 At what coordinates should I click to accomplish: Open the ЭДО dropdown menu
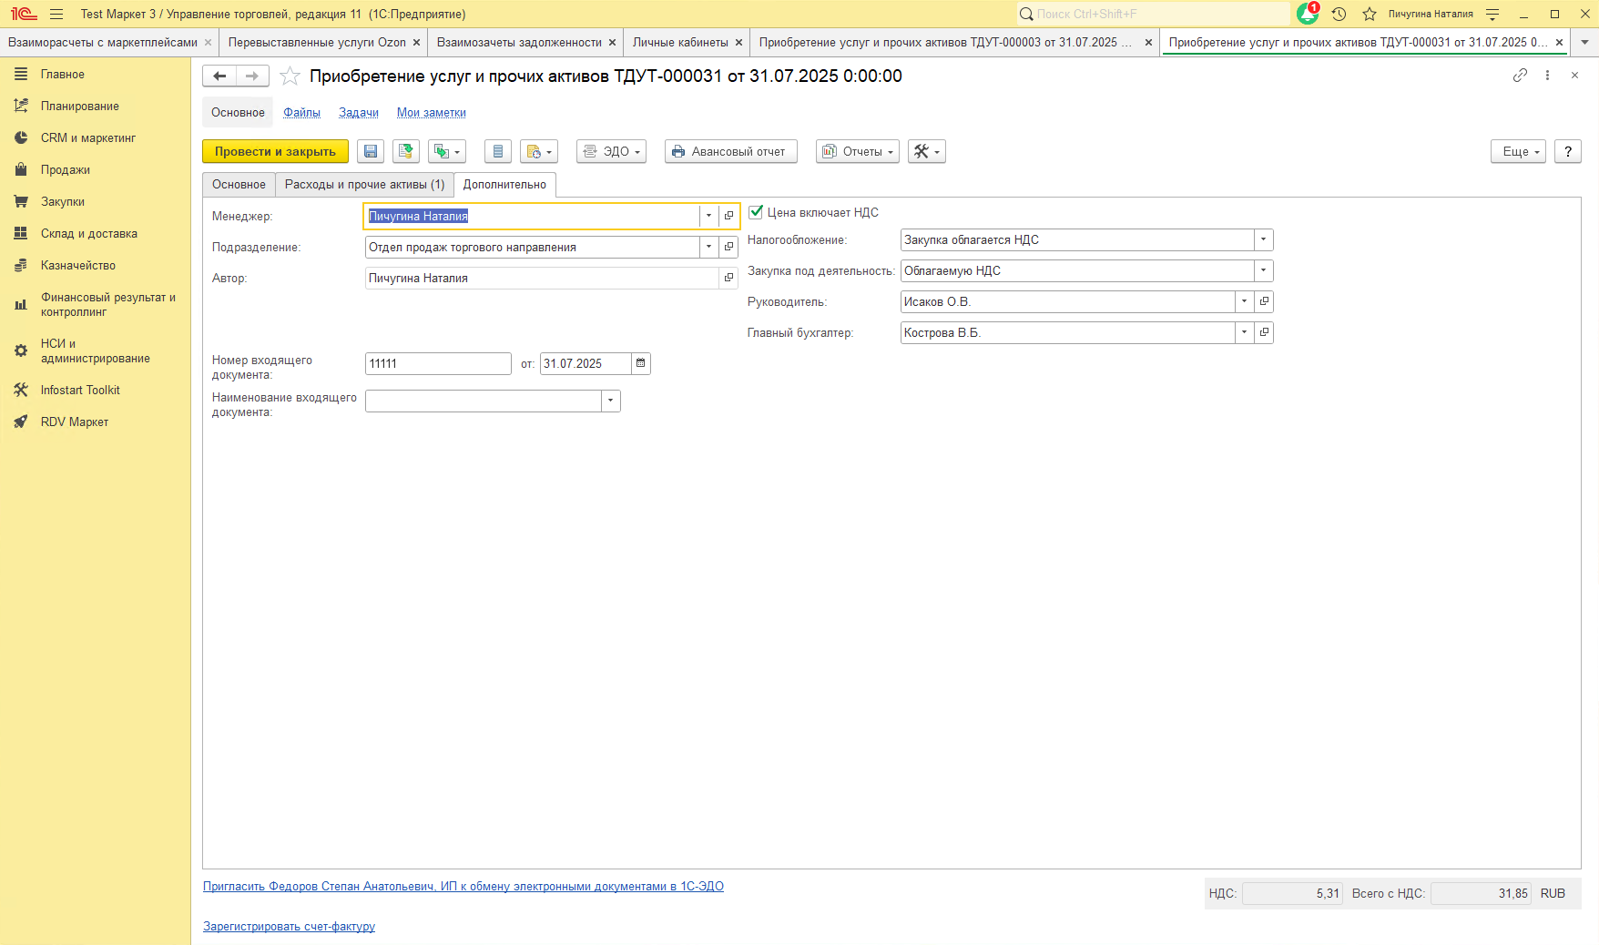click(x=611, y=152)
